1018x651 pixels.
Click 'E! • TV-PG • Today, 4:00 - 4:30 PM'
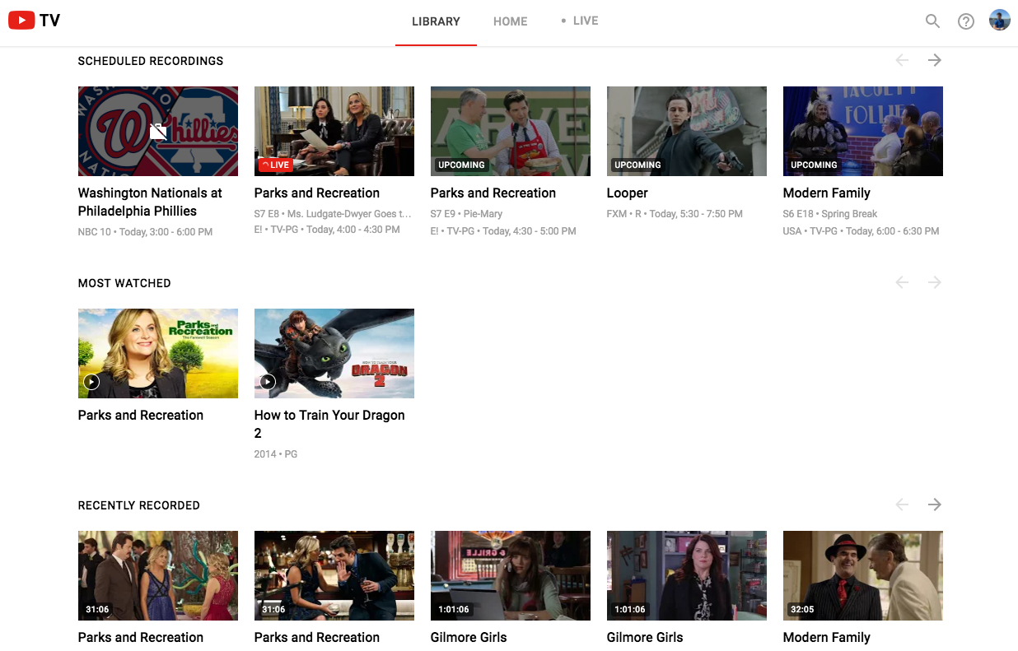(327, 230)
